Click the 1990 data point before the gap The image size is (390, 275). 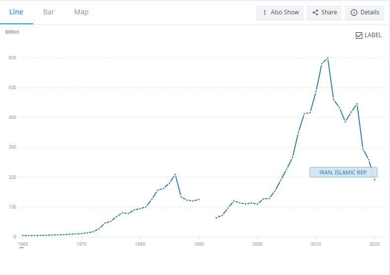[x=199, y=199]
